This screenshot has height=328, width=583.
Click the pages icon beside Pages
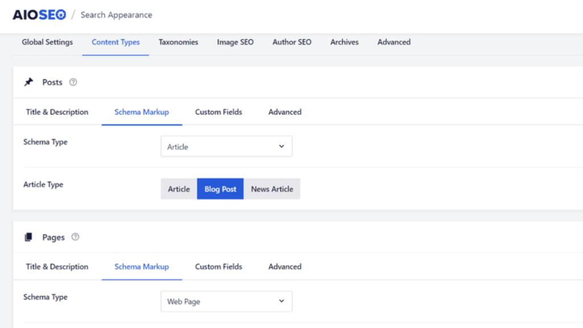28,237
